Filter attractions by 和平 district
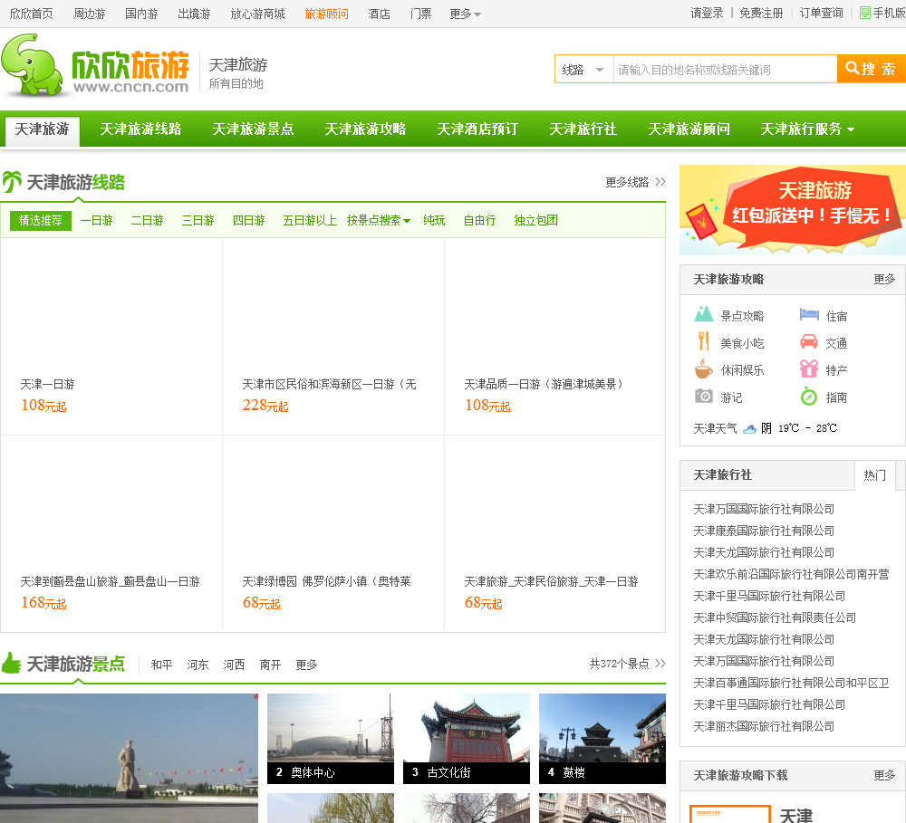 (x=161, y=665)
